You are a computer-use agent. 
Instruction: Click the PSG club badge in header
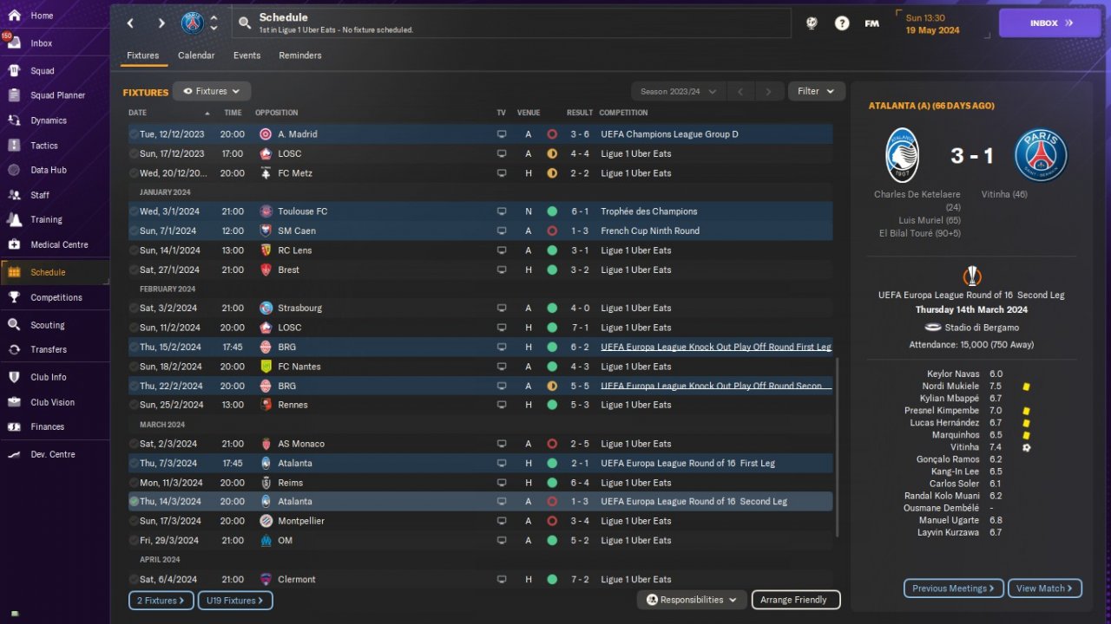[x=192, y=23]
